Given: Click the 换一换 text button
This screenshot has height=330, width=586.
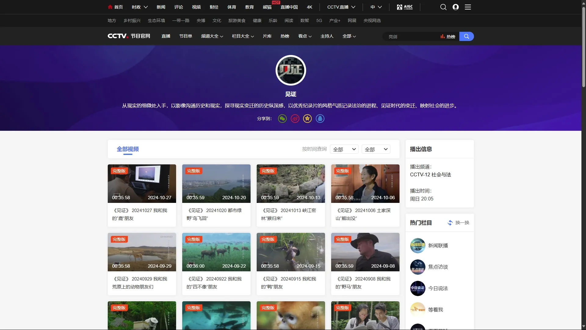Looking at the screenshot, I should click(x=462, y=223).
